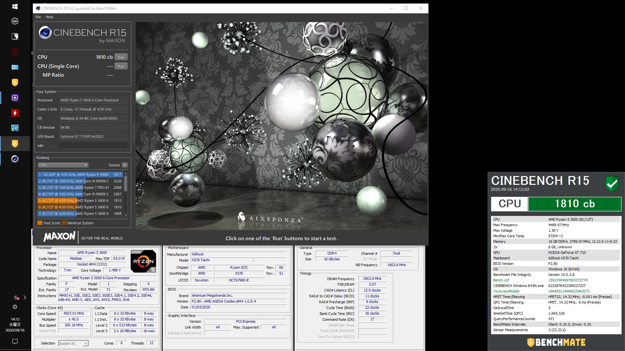Click the orange Your Score legend swatch
Screen dimensions: 625x351
pos(40,223)
